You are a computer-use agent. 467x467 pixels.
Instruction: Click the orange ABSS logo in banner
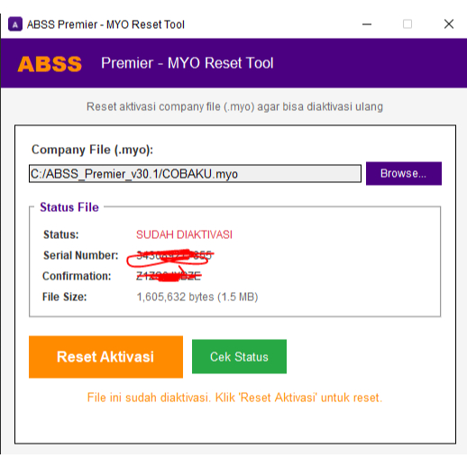pyautogui.click(x=50, y=64)
